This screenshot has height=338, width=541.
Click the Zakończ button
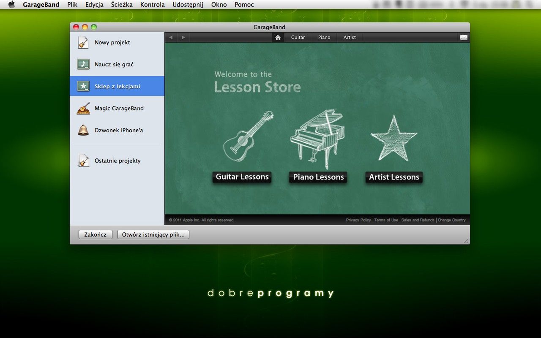[x=96, y=234]
